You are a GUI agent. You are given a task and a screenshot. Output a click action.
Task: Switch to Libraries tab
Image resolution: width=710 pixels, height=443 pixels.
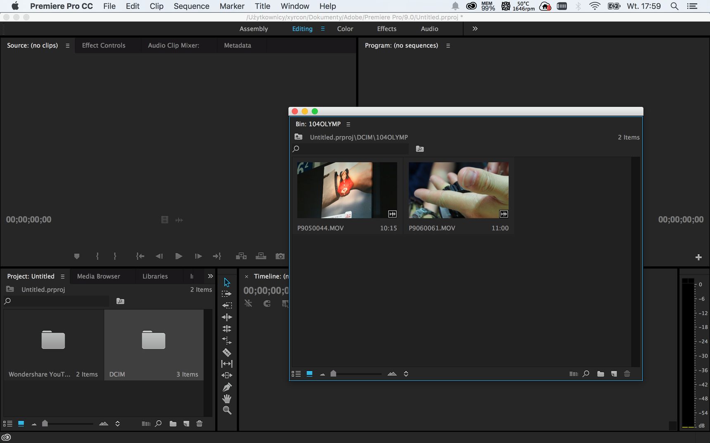[x=155, y=276]
